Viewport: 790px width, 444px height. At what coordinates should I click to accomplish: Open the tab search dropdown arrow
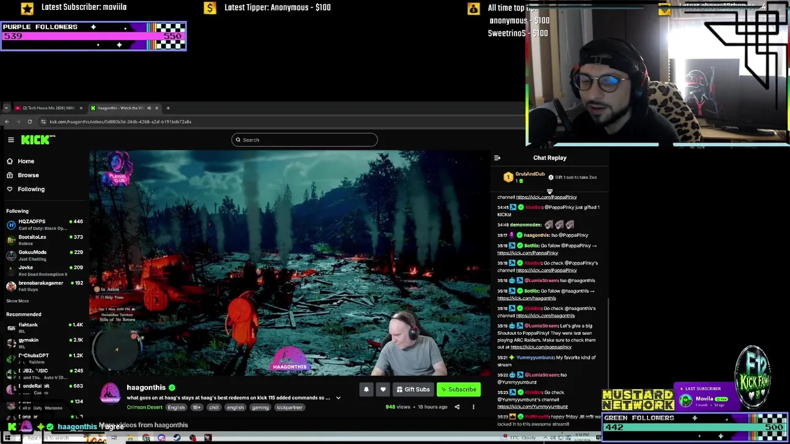(6, 108)
